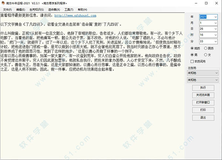Click inside the main text area
This screenshot has width=222, height=160.
click(x=92, y=111)
